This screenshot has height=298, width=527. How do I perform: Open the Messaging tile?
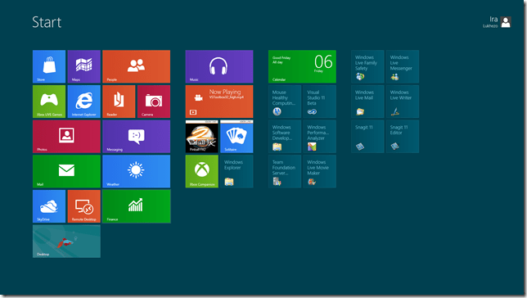click(136, 137)
